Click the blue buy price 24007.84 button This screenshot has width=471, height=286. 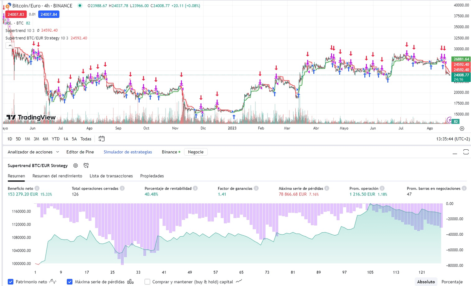(48, 14)
